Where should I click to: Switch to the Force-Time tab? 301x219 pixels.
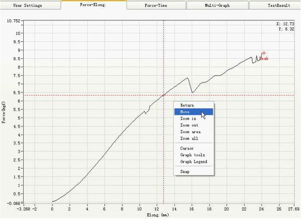coord(156,5)
